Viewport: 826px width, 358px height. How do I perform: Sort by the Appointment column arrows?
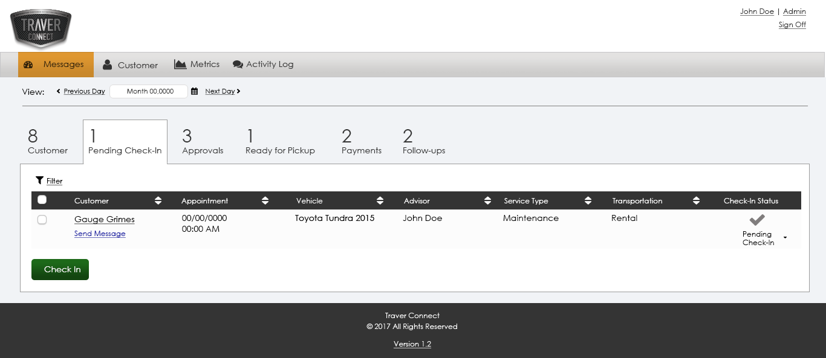click(265, 200)
